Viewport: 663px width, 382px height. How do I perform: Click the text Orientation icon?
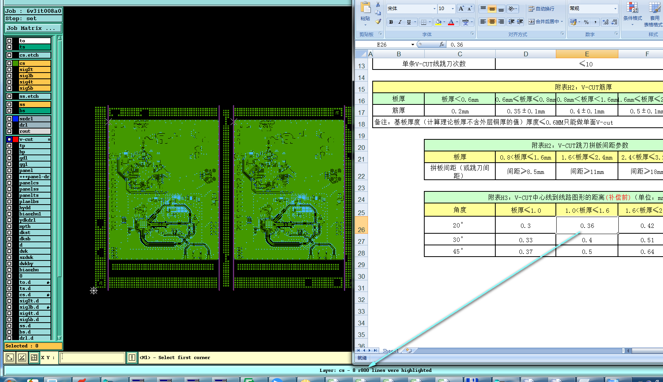(512, 9)
